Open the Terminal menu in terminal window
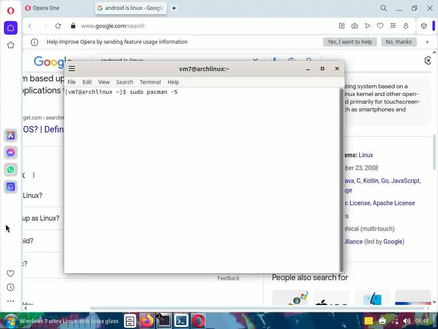438x329 pixels. coord(150,82)
